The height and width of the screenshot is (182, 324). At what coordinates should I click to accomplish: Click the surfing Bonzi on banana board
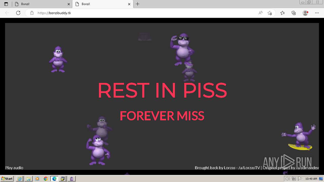pyautogui.click(x=299, y=136)
